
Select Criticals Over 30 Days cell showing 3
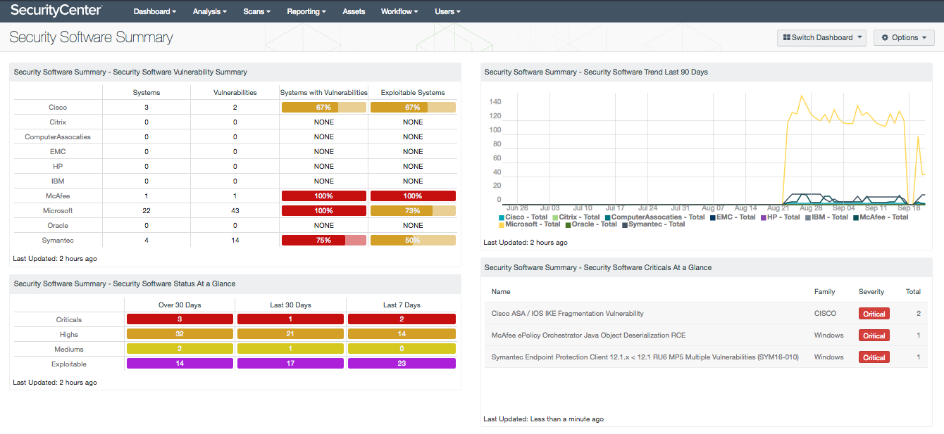pyautogui.click(x=180, y=319)
